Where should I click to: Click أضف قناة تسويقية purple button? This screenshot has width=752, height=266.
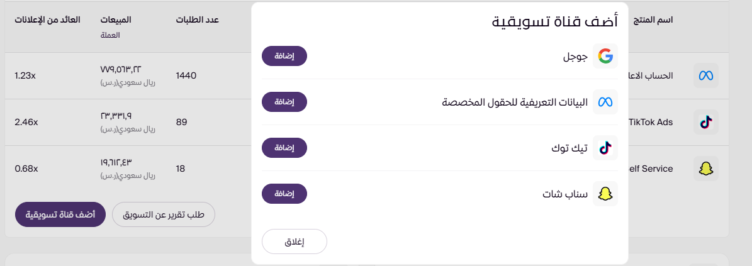click(60, 214)
